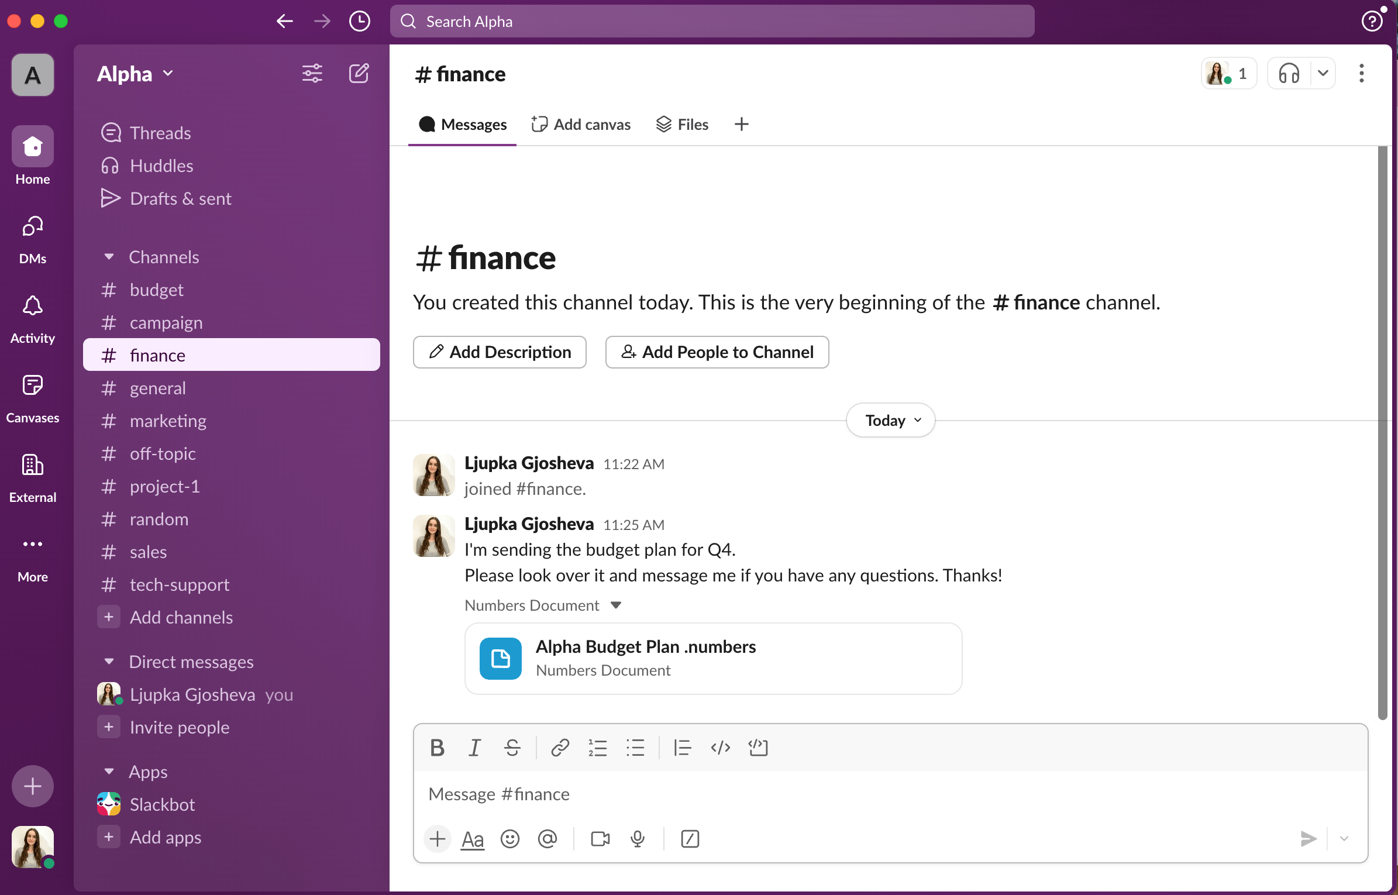
Task: Open the Help question mark icon
Action: (x=1372, y=22)
